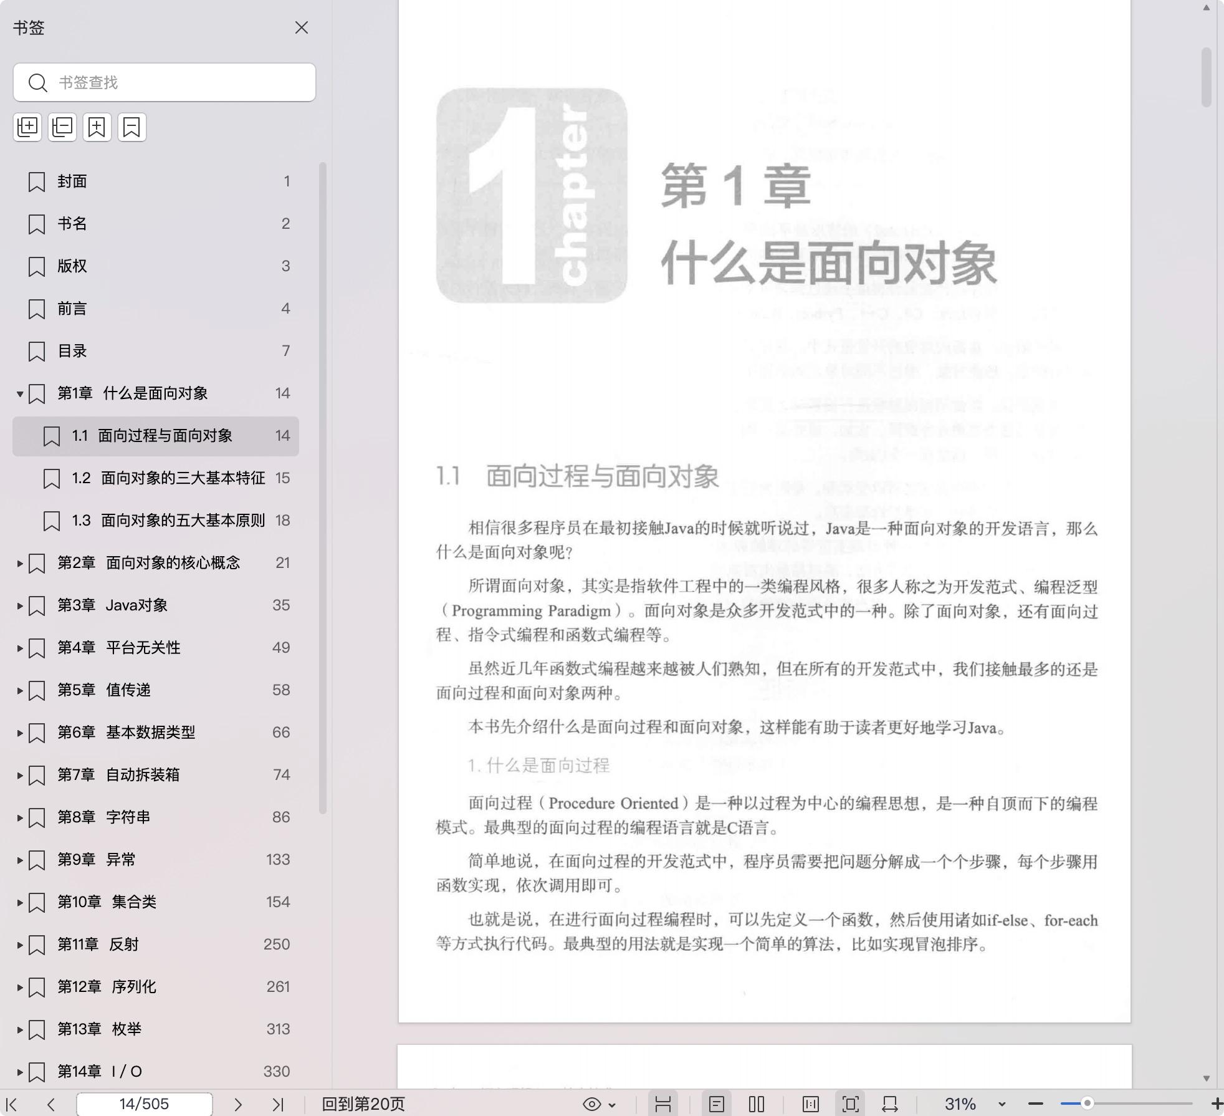Click the bookmark panel vertical scrollbar
This screenshot has width=1224, height=1116.
(x=323, y=488)
